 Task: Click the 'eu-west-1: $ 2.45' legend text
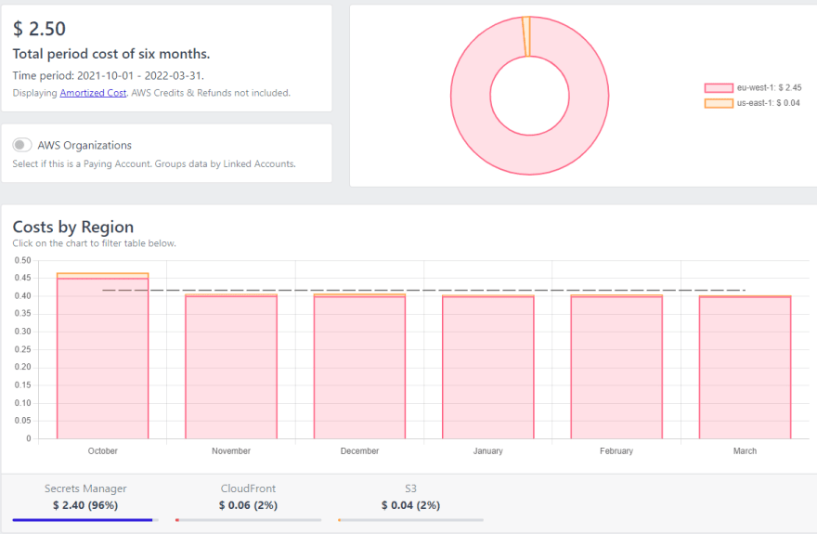[769, 88]
